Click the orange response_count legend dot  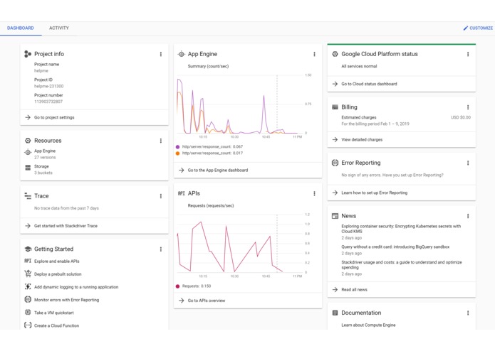click(177, 153)
